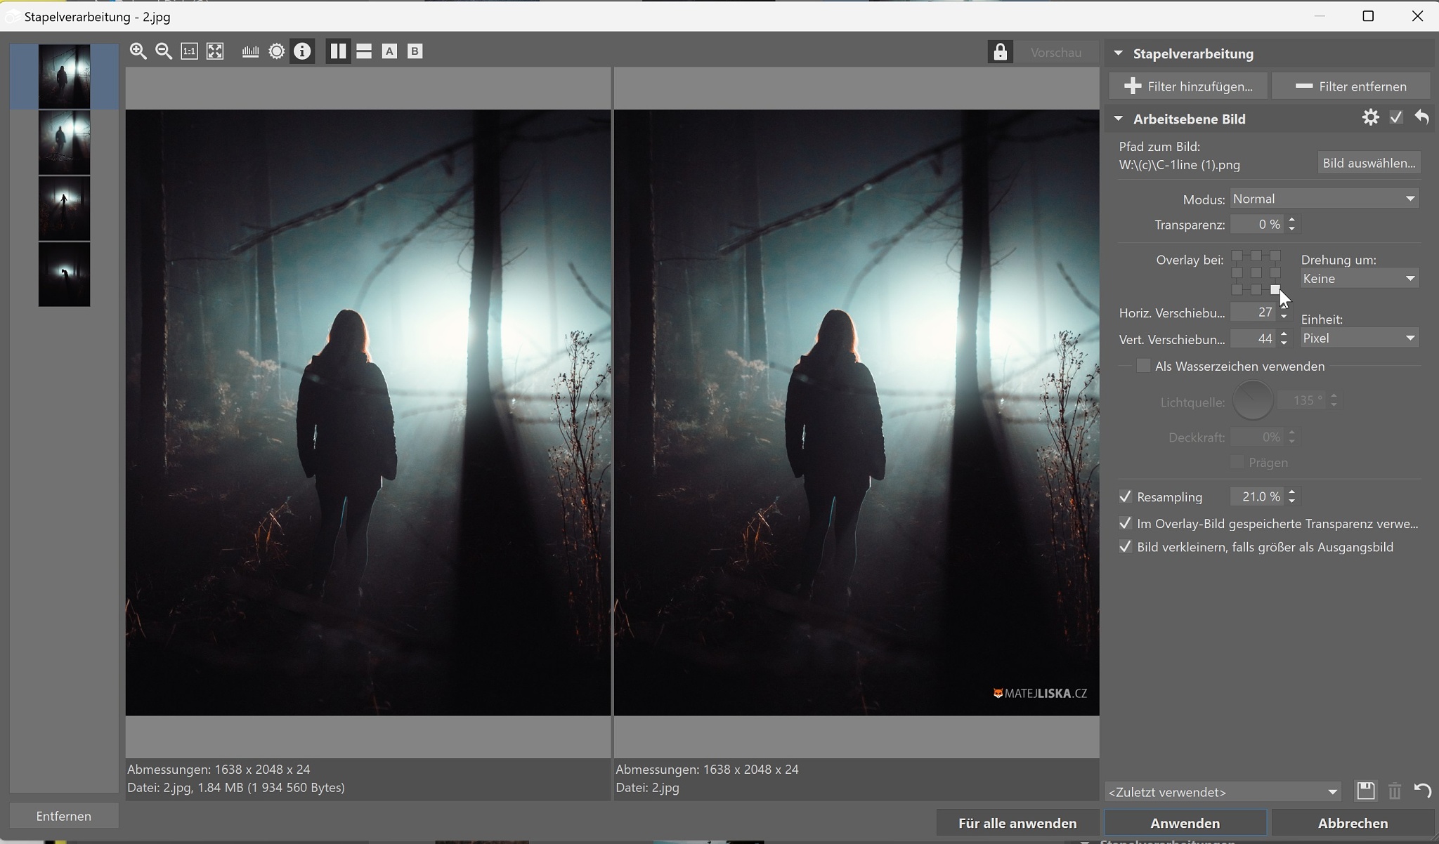This screenshot has width=1439, height=844.
Task: Switch to the horizontal split view
Action: pos(363,51)
